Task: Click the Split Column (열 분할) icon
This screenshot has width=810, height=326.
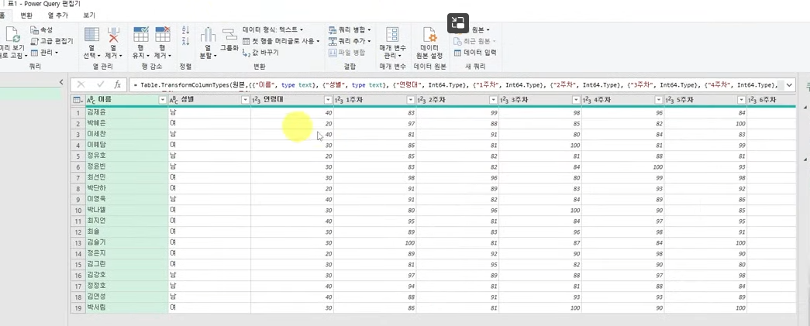Action: (208, 35)
